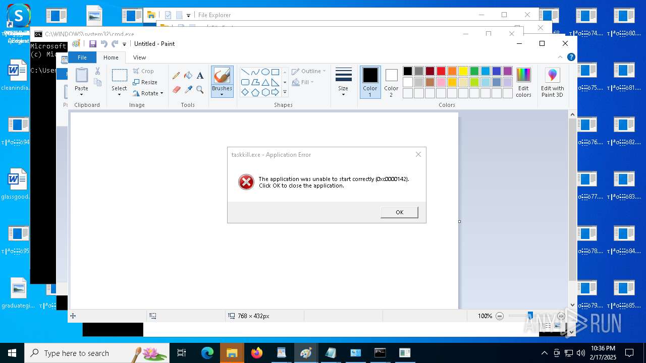Select the Fill with color bucket tool
This screenshot has width=646, height=363.
[x=188, y=76]
